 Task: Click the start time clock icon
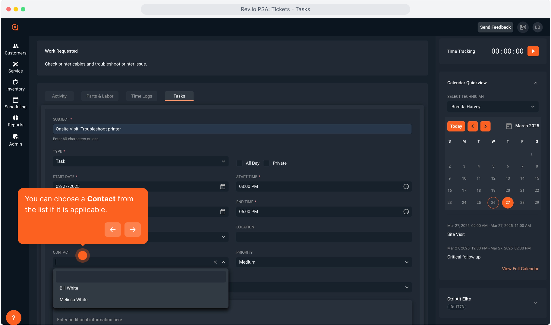click(x=406, y=187)
